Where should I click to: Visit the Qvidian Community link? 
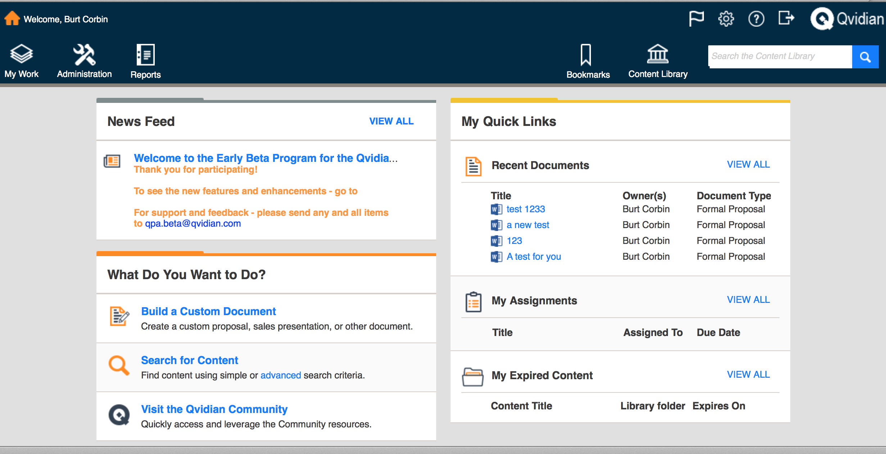click(x=214, y=409)
